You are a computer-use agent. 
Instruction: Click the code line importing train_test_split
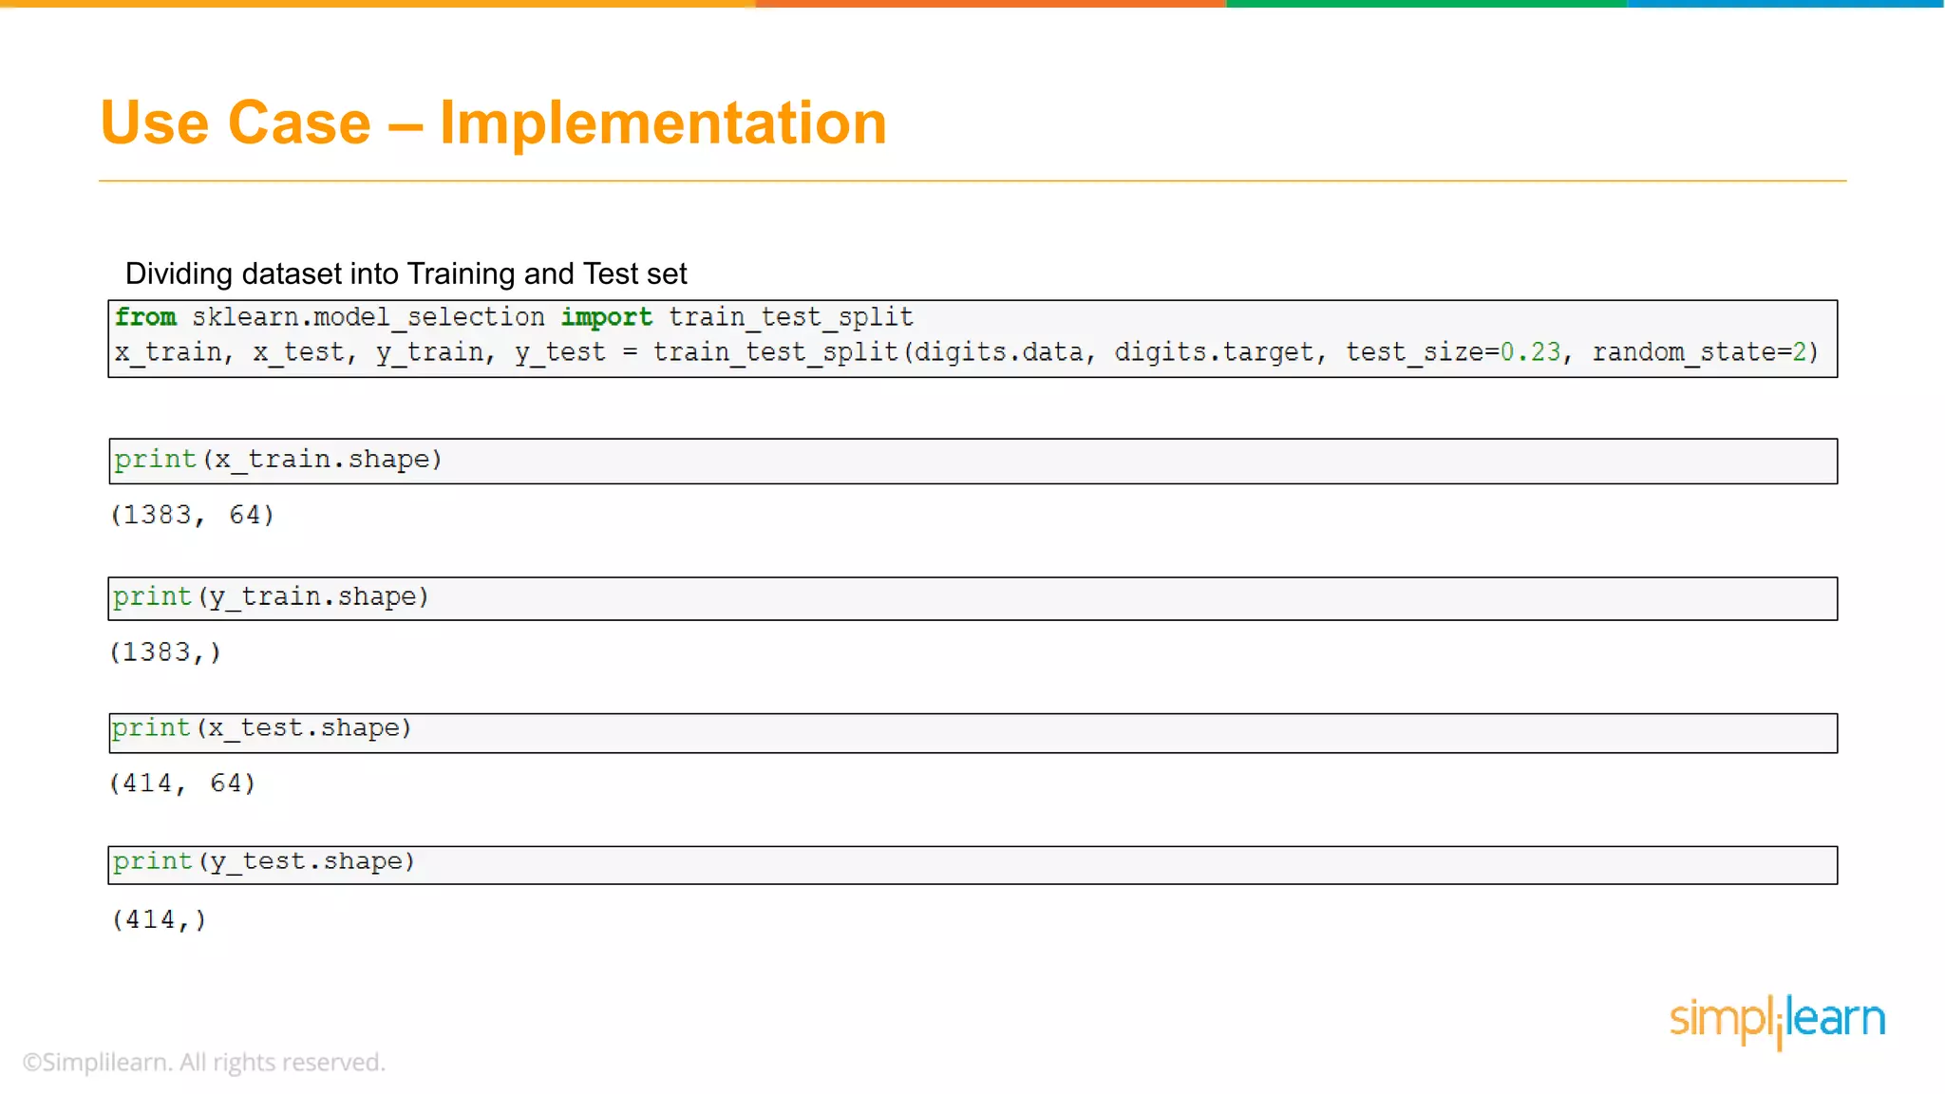pyautogui.click(x=514, y=317)
